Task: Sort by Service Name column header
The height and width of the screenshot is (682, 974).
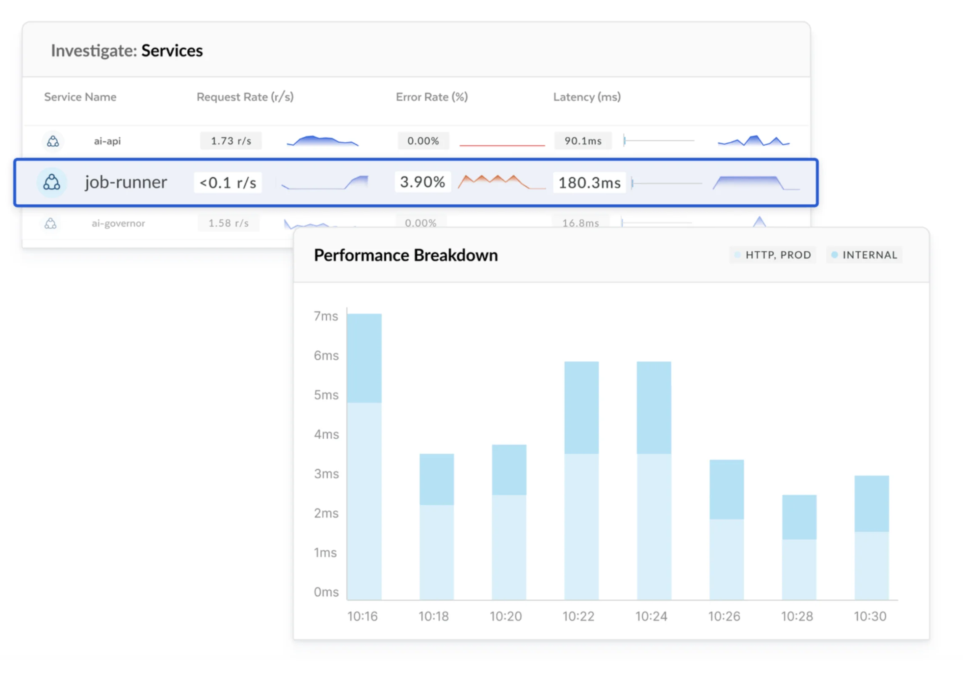Action: pos(80,97)
